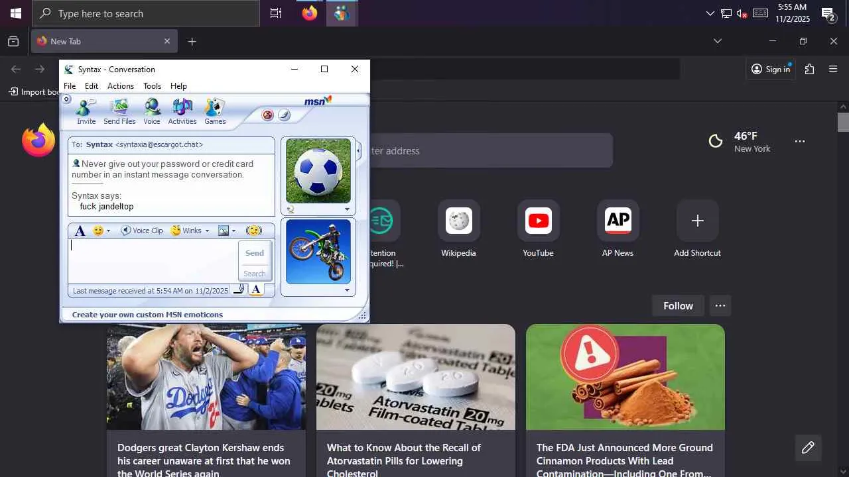The height and width of the screenshot is (477, 849).
Task: Launch Games from the MSN toolbar
Action: point(215,111)
